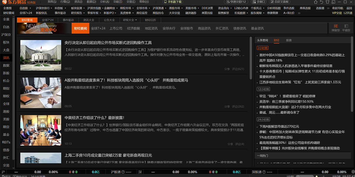Collapse navigation with 收起导航

click(338, 8)
